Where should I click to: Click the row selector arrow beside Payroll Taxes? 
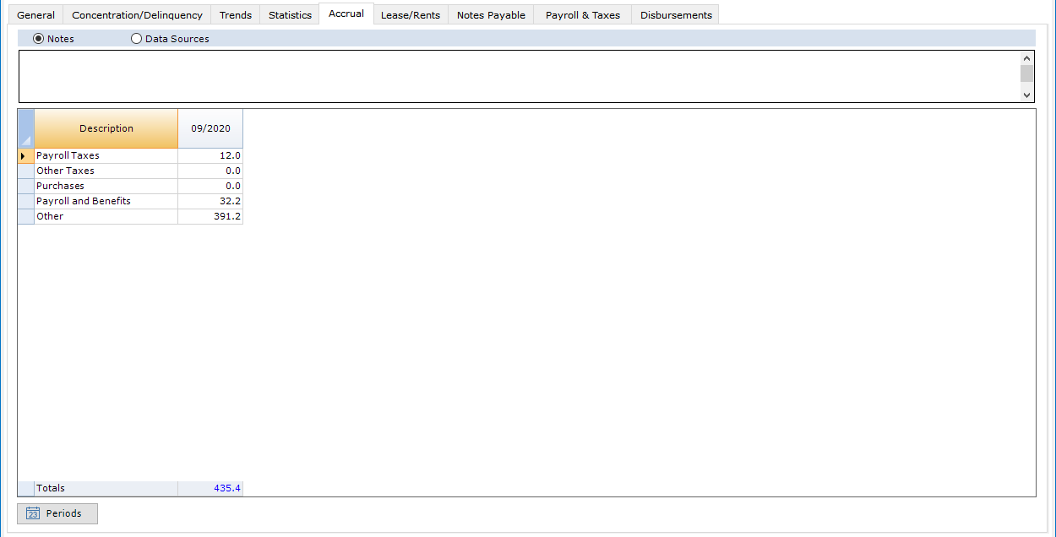click(x=25, y=155)
